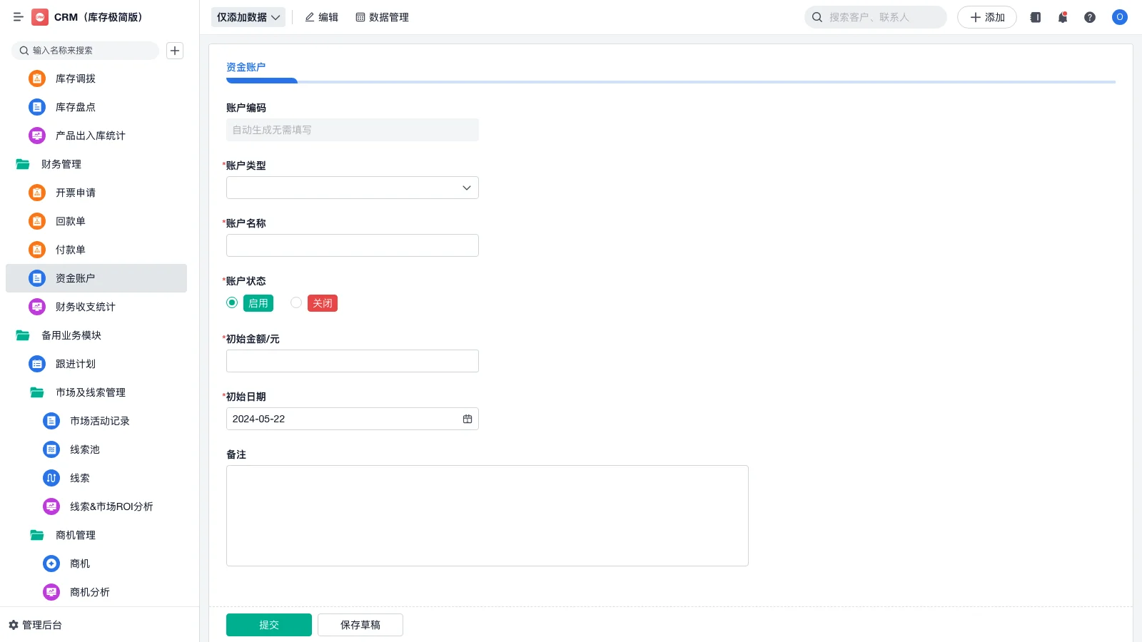Switch to 数据管理 view

382,17
